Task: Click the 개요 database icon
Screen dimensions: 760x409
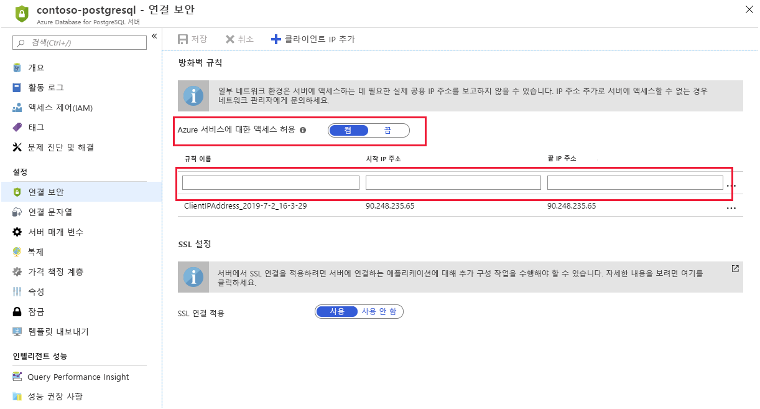Action: 17,67
